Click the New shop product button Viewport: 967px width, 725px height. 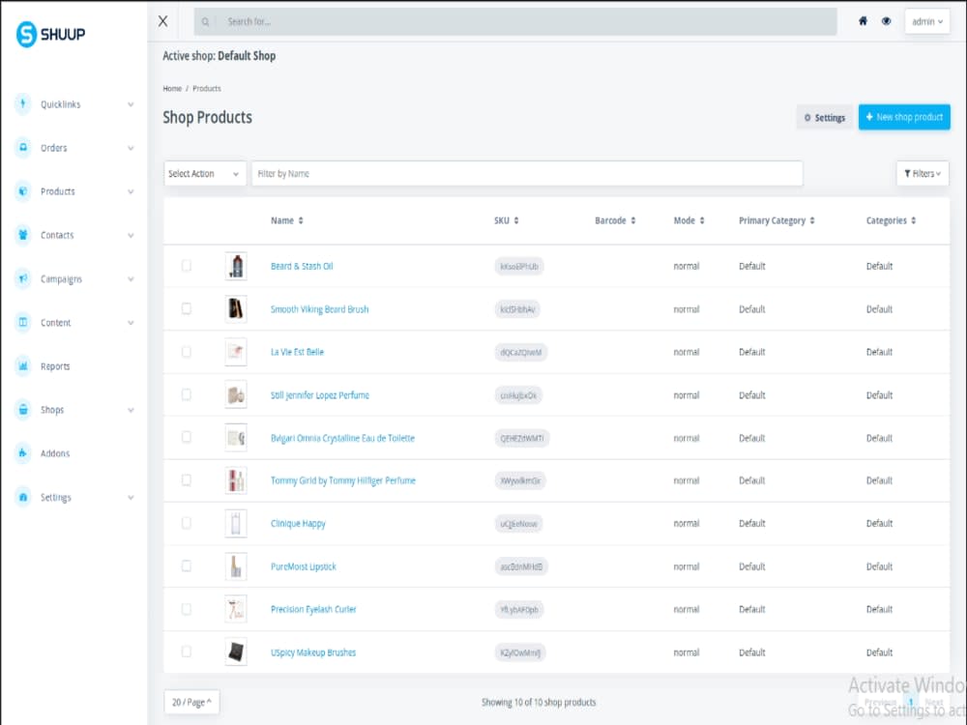(x=904, y=117)
